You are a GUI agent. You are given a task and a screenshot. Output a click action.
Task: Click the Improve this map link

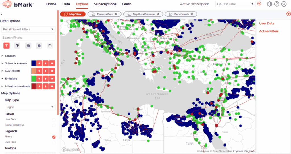[244, 151]
